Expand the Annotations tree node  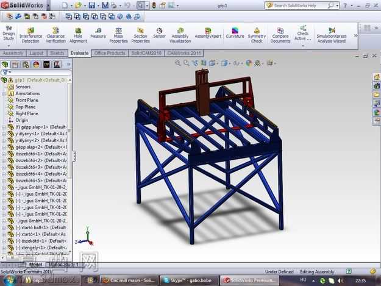(x=4, y=93)
